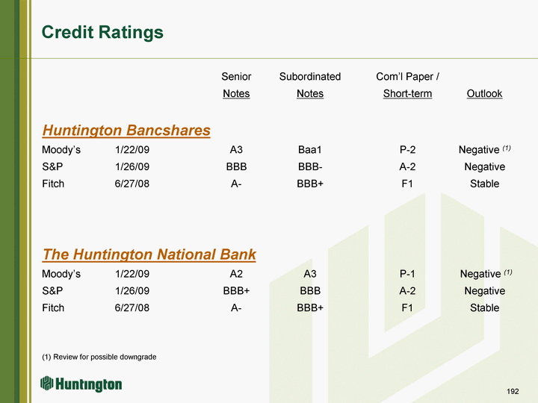Select the "P-1" short-term rating
This screenshot has width=538, height=403.
pyautogui.click(x=407, y=274)
